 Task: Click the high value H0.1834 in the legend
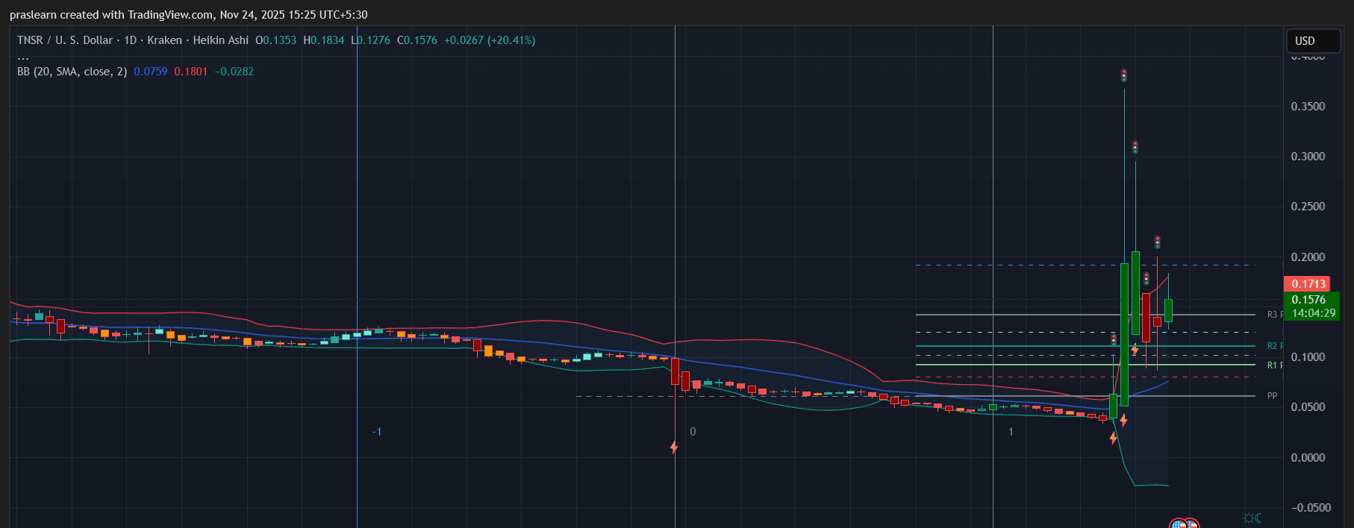(324, 40)
